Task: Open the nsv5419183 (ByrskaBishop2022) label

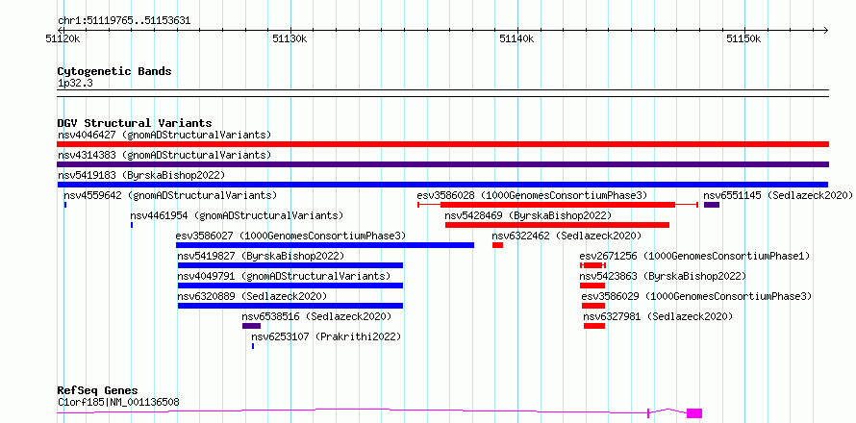Action: [x=141, y=175]
